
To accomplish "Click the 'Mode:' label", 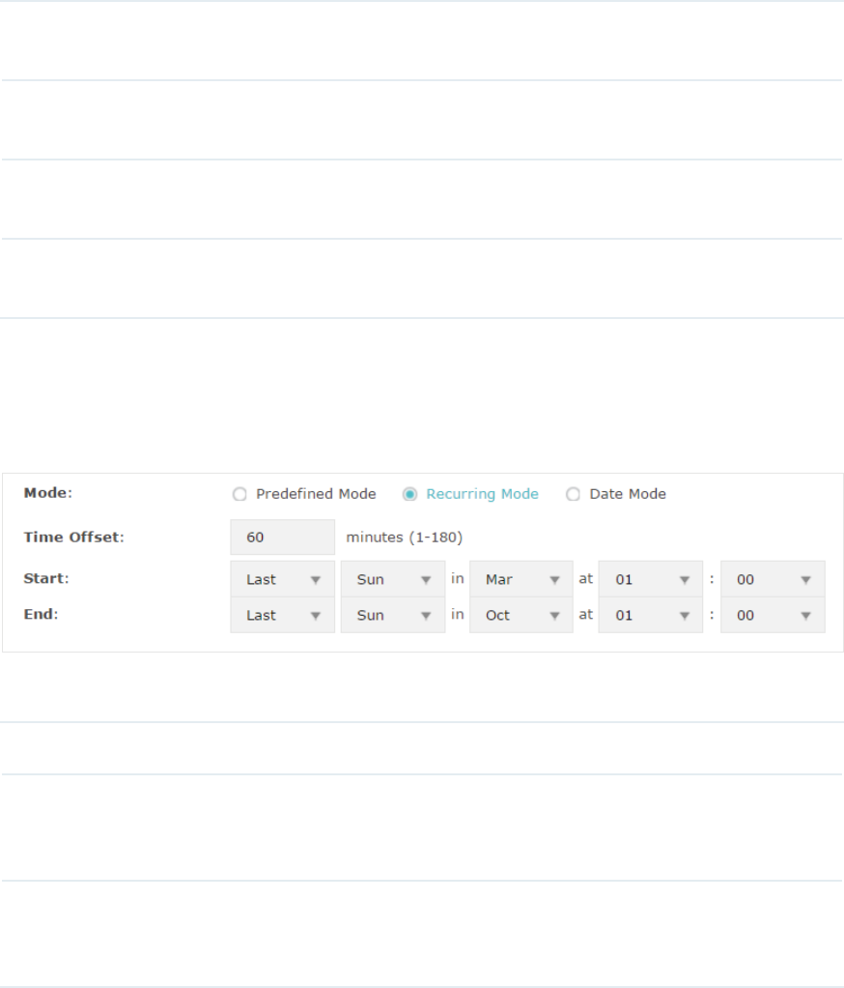I will click(x=48, y=493).
